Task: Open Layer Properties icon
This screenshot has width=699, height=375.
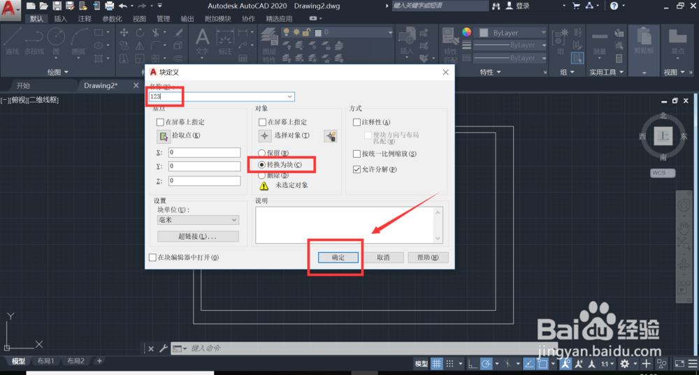Action: 269,45
